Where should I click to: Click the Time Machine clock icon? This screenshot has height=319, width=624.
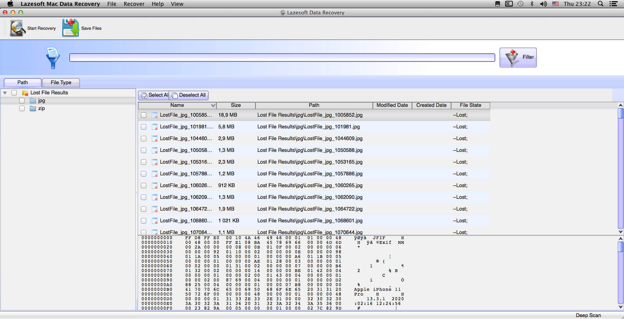click(x=520, y=4)
